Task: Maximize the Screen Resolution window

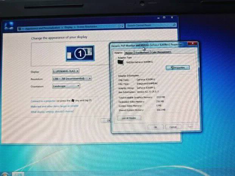Action: click(164, 18)
